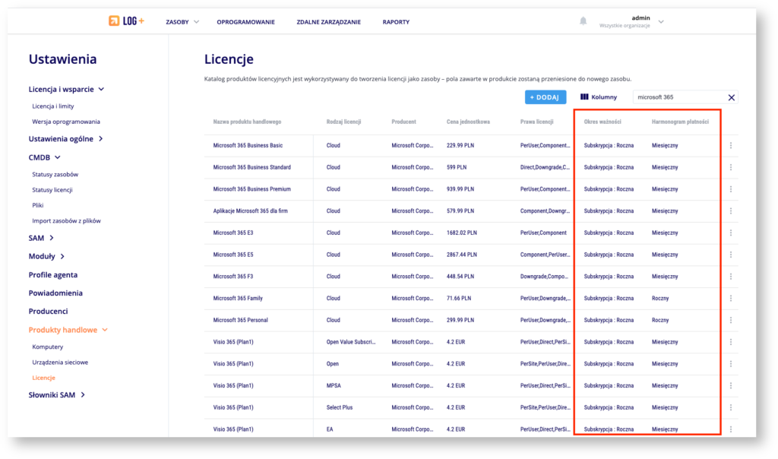Sort by Harmonogram płatności column header
778x459 pixels.
[x=680, y=122]
